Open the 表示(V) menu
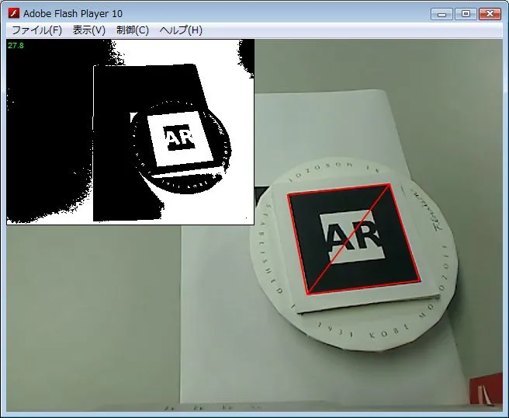 tap(89, 30)
